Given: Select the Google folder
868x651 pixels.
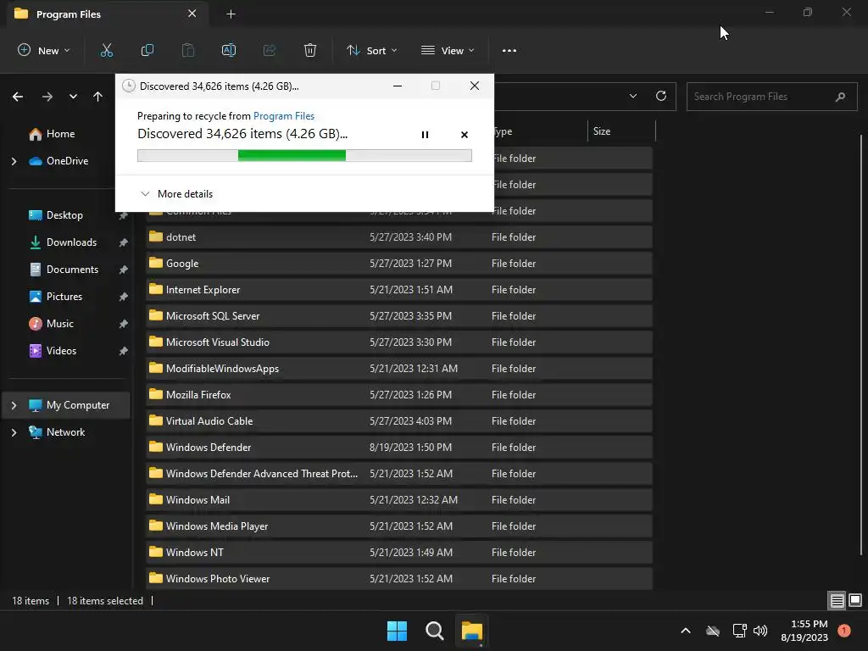Looking at the screenshot, I should pyautogui.click(x=398, y=264).
